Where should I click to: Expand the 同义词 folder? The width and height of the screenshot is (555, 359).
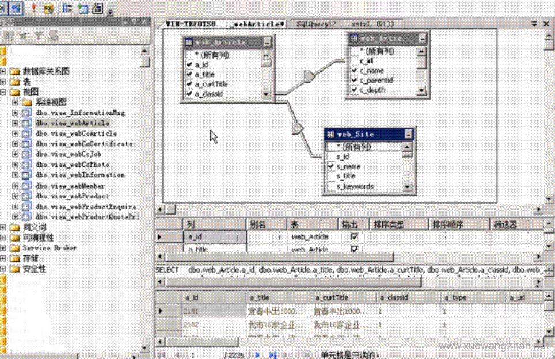click(x=3, y=227)
